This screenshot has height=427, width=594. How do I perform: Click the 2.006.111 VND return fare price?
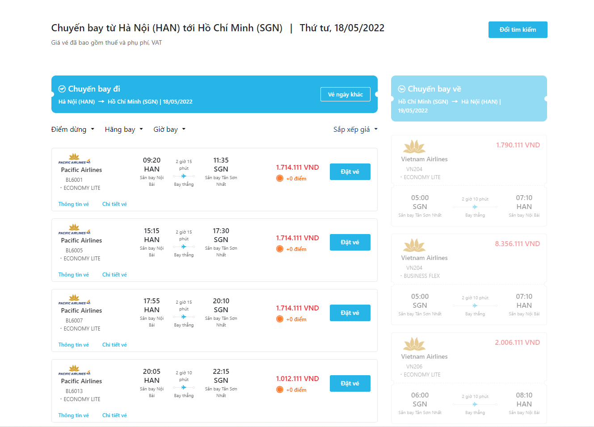point(518,343)
